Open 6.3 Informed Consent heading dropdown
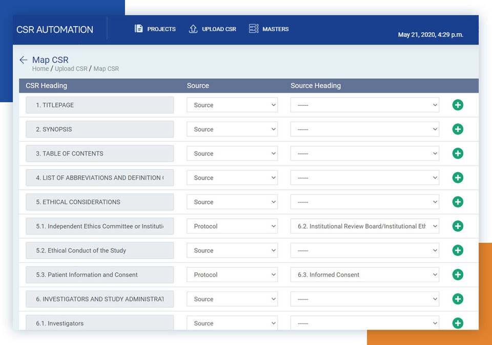 click(x=364, y=274)
